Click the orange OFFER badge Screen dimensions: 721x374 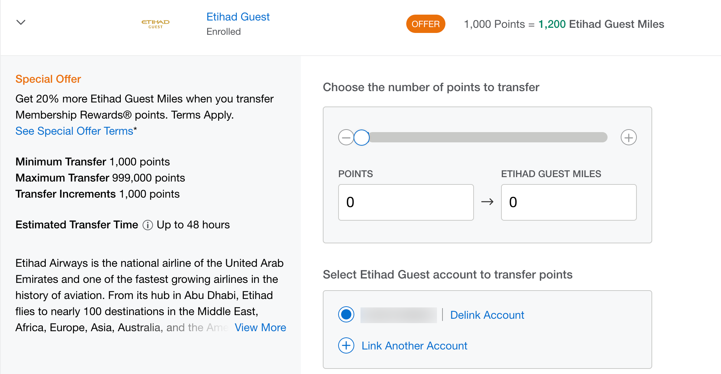[426, 24]
